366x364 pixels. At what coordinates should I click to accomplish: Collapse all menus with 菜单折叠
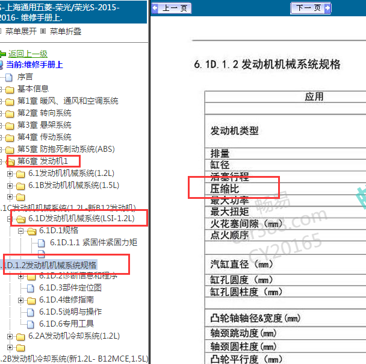point(66,31)
